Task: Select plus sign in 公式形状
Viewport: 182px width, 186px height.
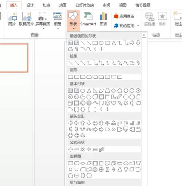Action: 71,149
